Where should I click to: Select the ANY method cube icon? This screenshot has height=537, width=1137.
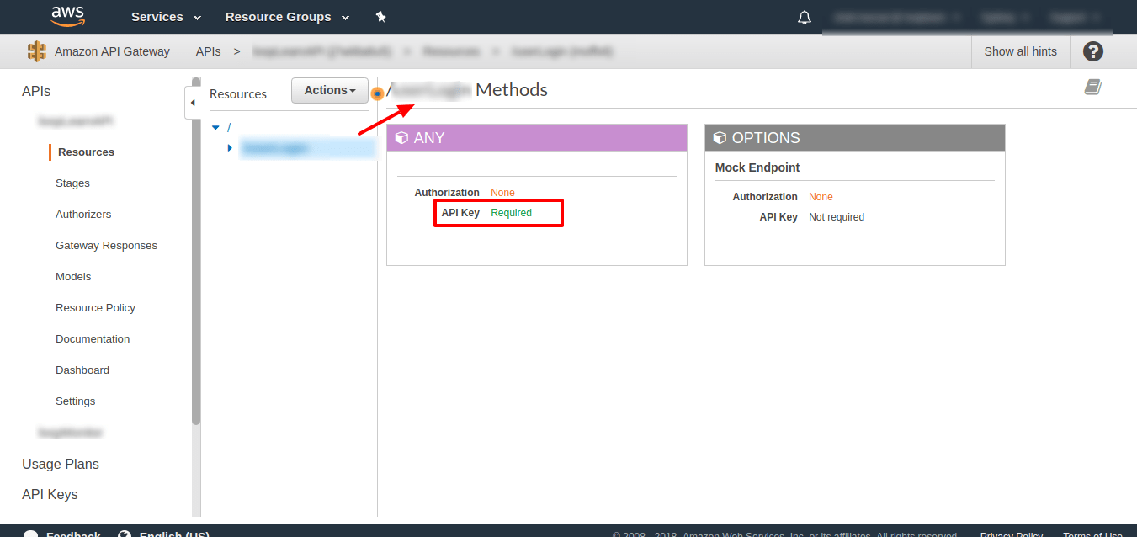401,137
